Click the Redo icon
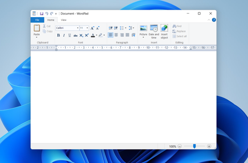This screenshot has height=163, width=248. 52,14
